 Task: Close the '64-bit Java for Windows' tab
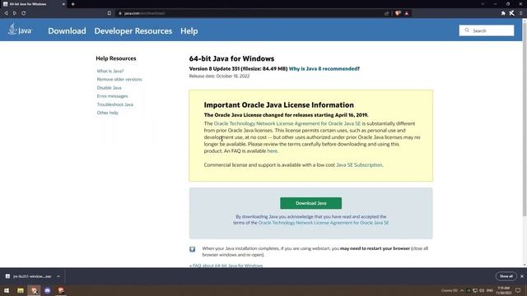pos(63,4)
